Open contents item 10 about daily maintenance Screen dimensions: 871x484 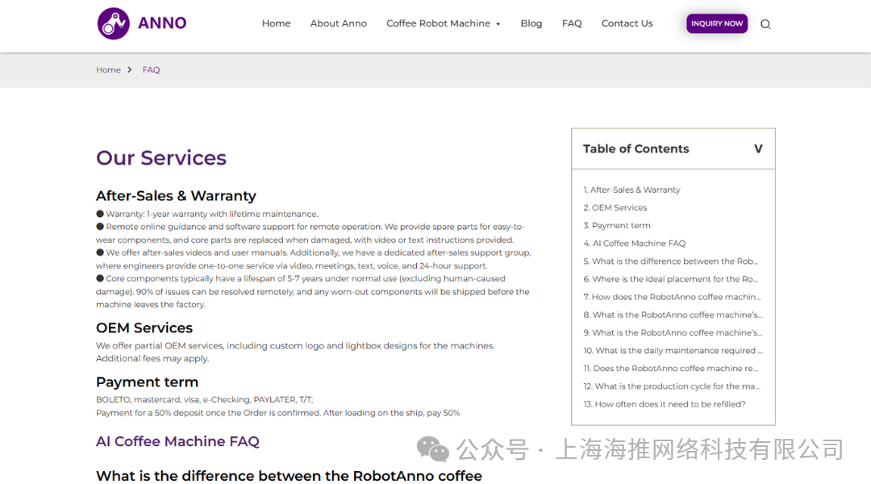point(673,351)
